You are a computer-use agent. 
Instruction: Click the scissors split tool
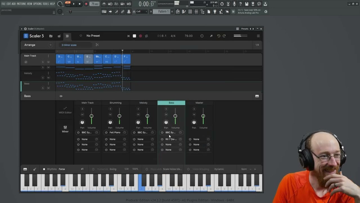[97, 45]
